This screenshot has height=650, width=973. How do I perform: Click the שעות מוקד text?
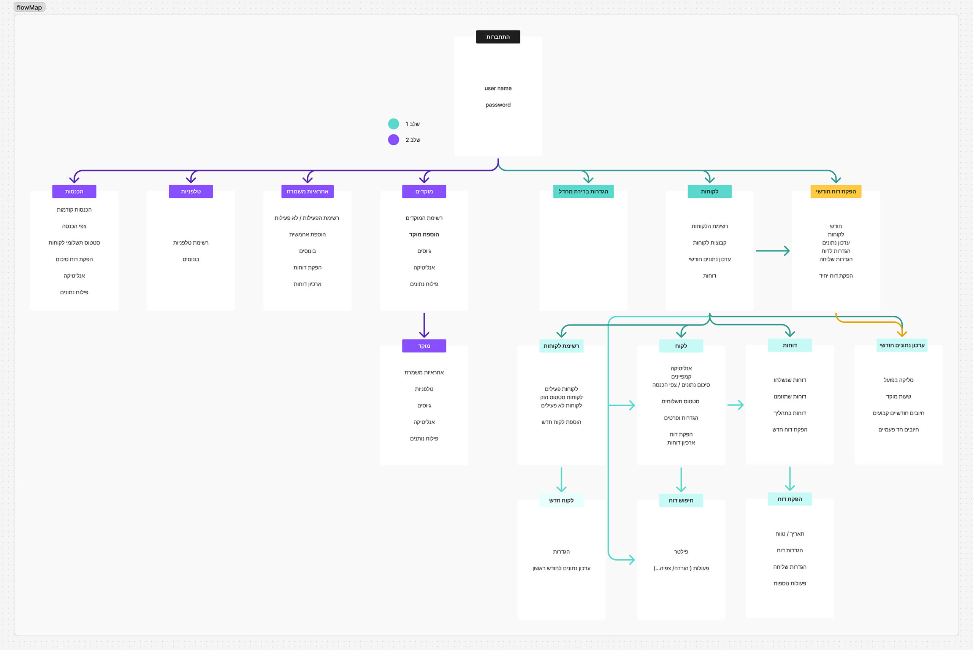[x=898, y=397]
